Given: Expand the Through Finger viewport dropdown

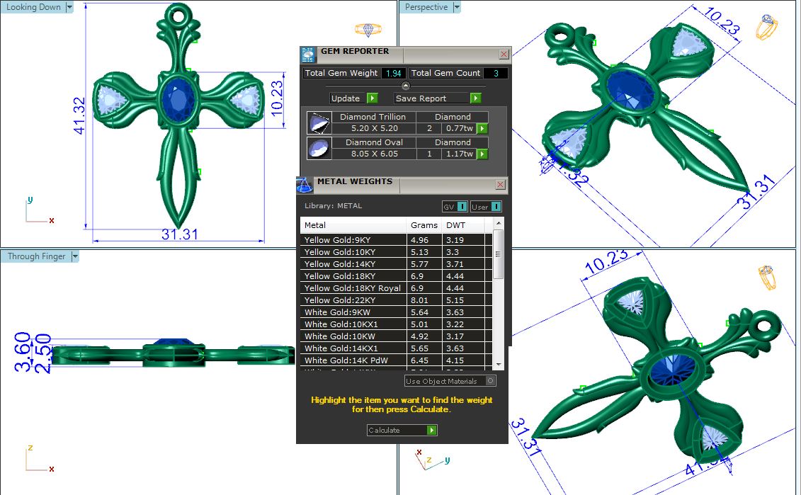Looking at the screenshot, I should 74,256.
